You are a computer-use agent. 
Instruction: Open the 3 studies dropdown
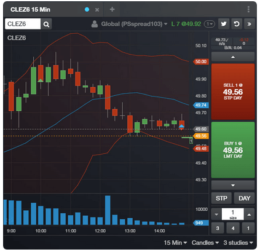tap(238, 243)
